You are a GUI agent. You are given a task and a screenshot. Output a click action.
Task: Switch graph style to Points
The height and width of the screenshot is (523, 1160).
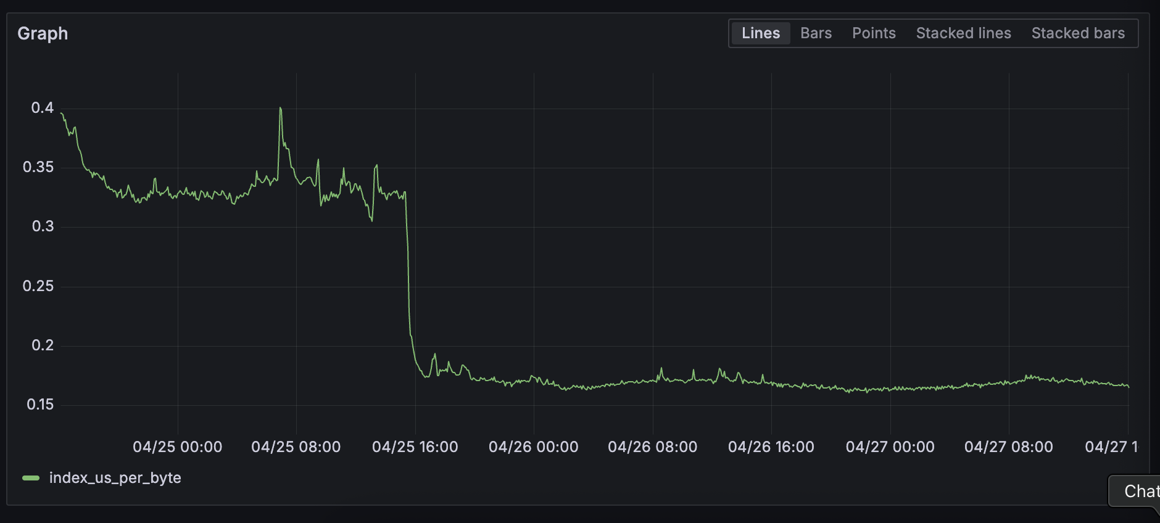[874, 33]
